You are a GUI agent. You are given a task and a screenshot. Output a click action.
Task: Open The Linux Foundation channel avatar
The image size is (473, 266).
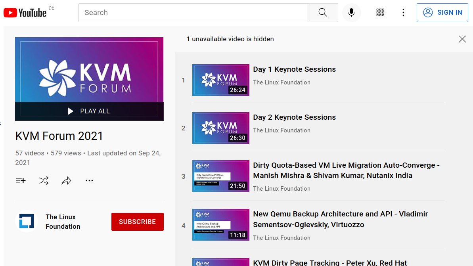[x=27, y=221]
